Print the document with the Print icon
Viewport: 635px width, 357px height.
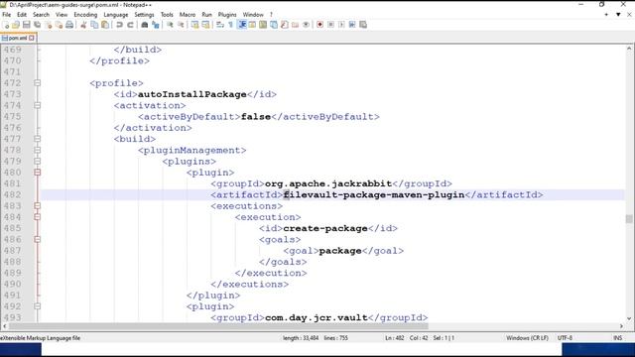point(69,25)
